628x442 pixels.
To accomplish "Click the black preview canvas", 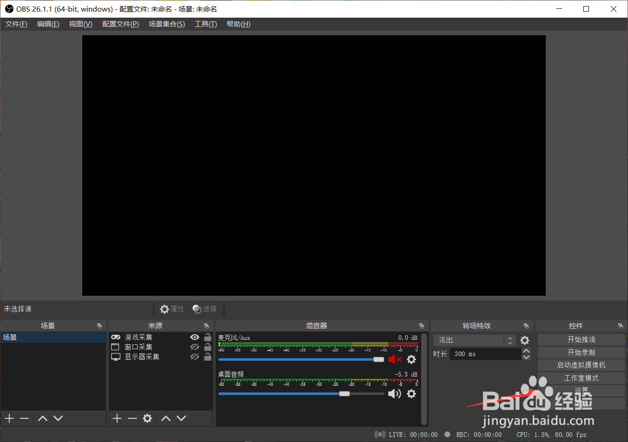I will 314,165.
